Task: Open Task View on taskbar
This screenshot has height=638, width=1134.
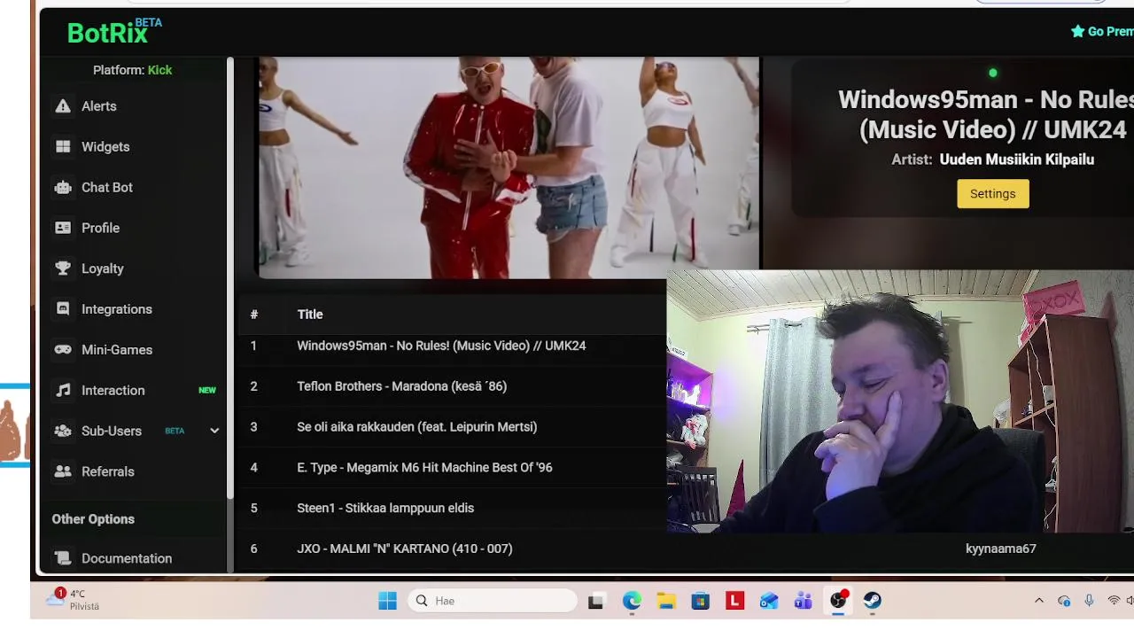Action: (596, 602)
